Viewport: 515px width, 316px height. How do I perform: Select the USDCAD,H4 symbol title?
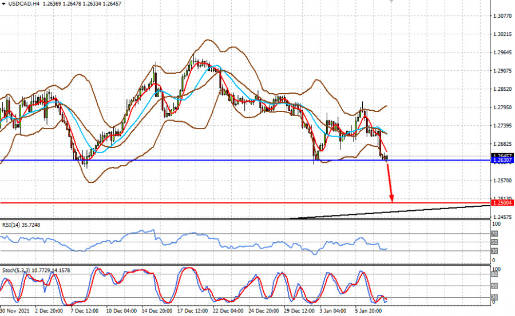pos(23,4)
